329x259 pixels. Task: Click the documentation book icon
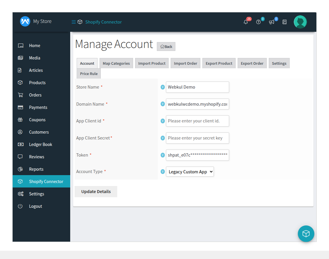click(284, 22)
